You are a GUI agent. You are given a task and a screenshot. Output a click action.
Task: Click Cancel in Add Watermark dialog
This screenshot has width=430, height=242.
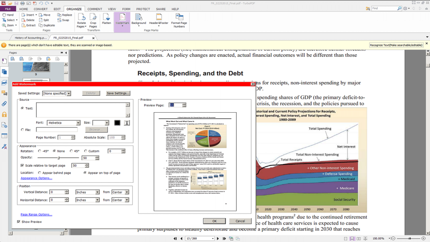tap(240, 221)
